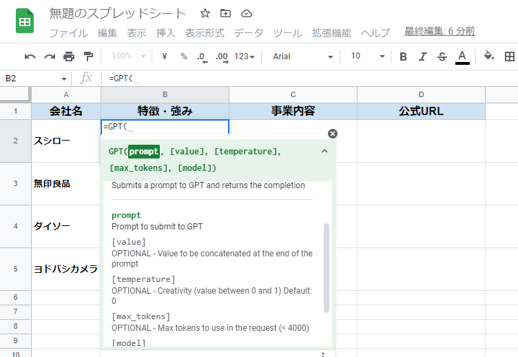
Task: Toggle strikethrough formatting
Action: (x=442, y=57)
